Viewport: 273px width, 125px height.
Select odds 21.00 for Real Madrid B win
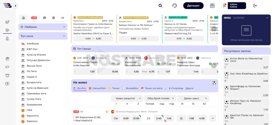pos(136,118)
